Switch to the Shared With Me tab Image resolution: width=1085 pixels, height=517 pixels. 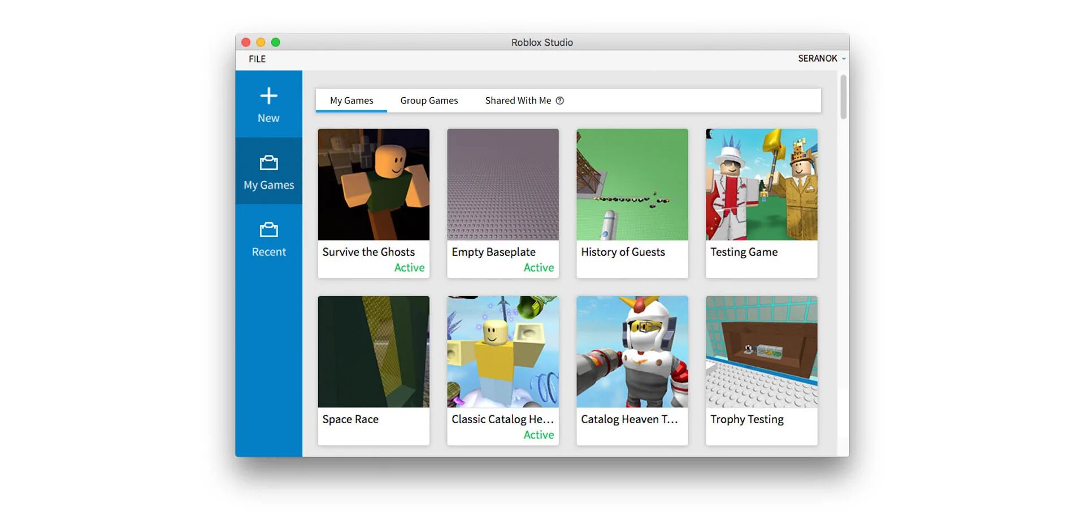(x=518, y=101)
